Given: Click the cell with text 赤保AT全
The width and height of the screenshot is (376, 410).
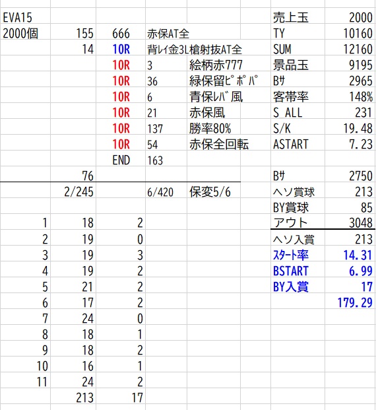Looking at the screenshot, I should point(166,34).
